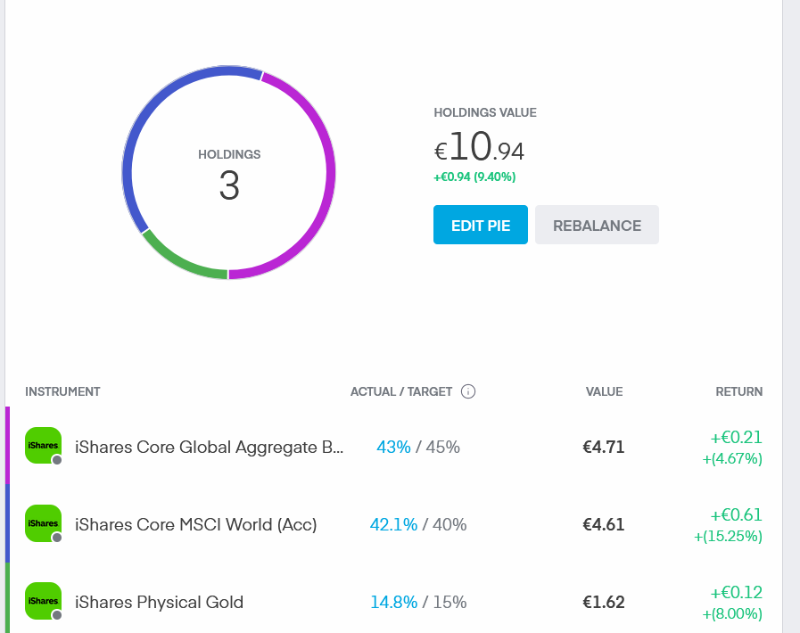Click the RETURN column header
This screenshot has height=633, width=800.
pos(738,391)
